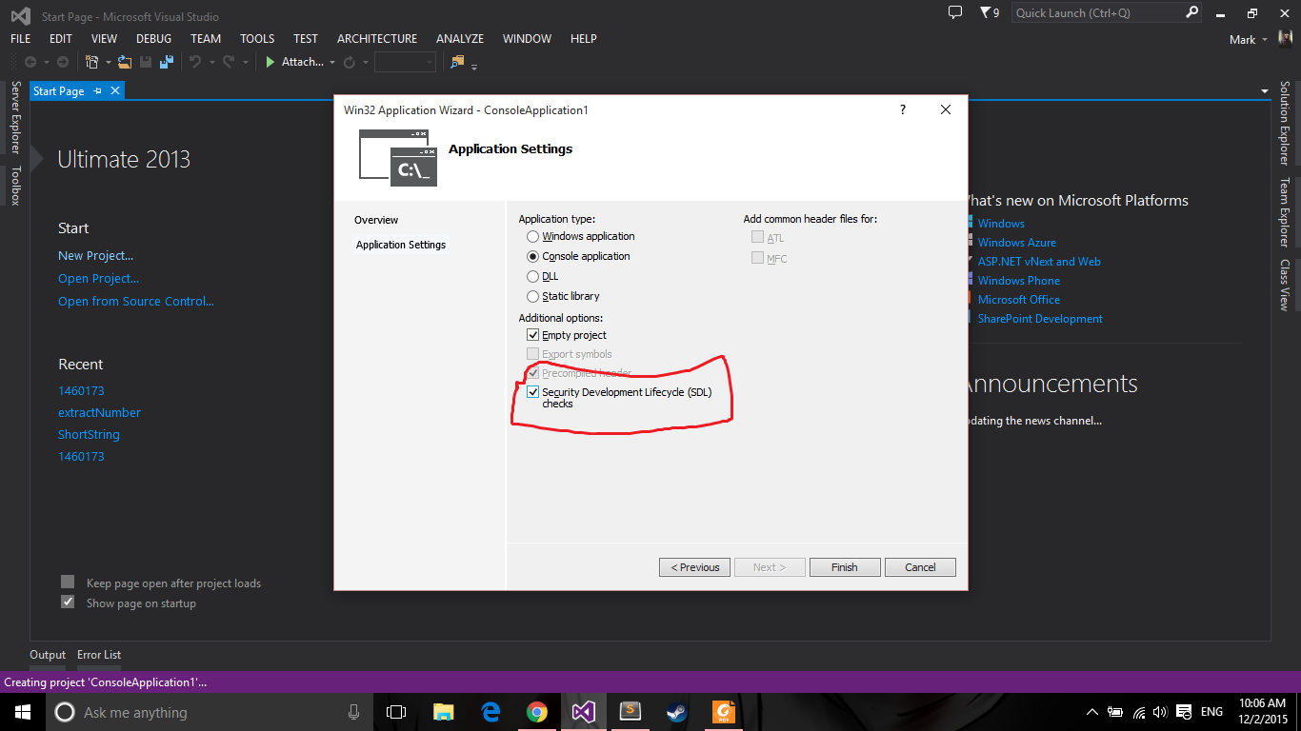Open the feedback speech bubble icon
Viewport: 1301px width, 731px height.
955,12
